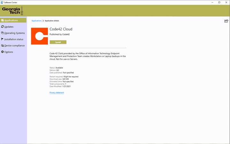Click the Code42 Cloud title heading

pyautogui.click(x=61, y=29)
